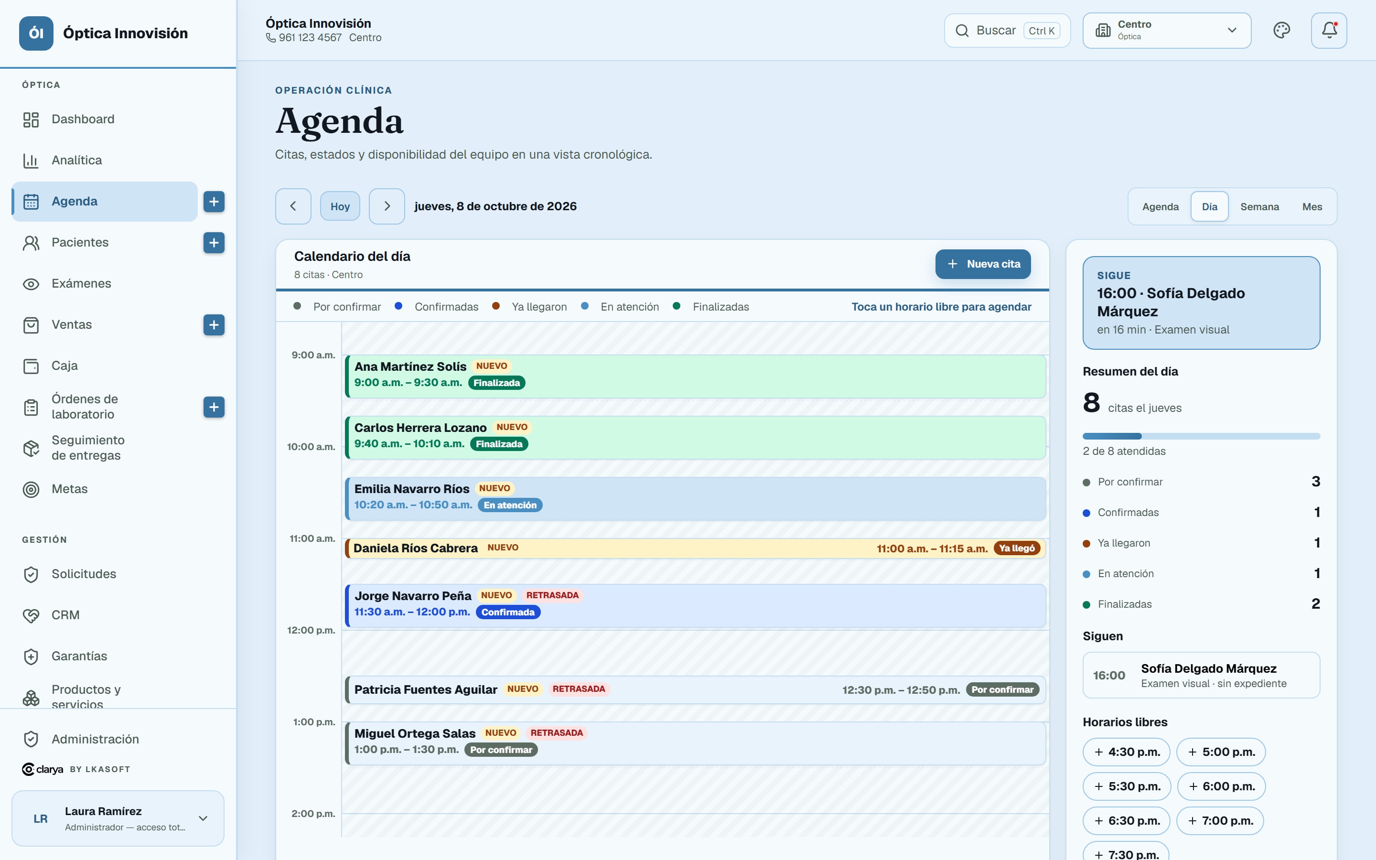
Task: Book the 4:30 p.m. free slot
Action: pyautogui.click(x=1127, y=752)
